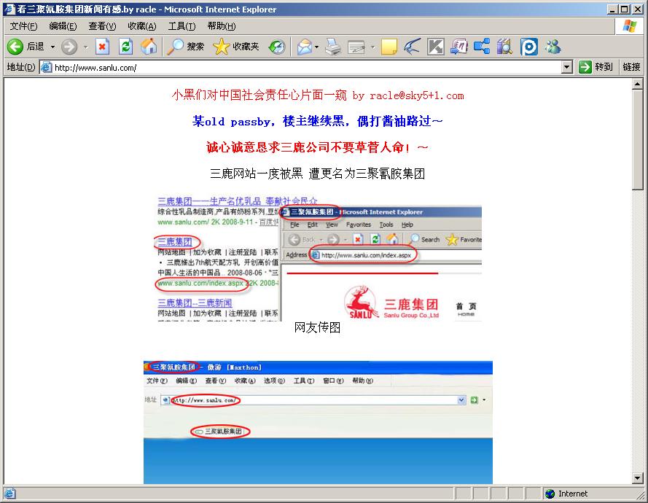Expand the Edit dropdown arrow

coord(372,47)
